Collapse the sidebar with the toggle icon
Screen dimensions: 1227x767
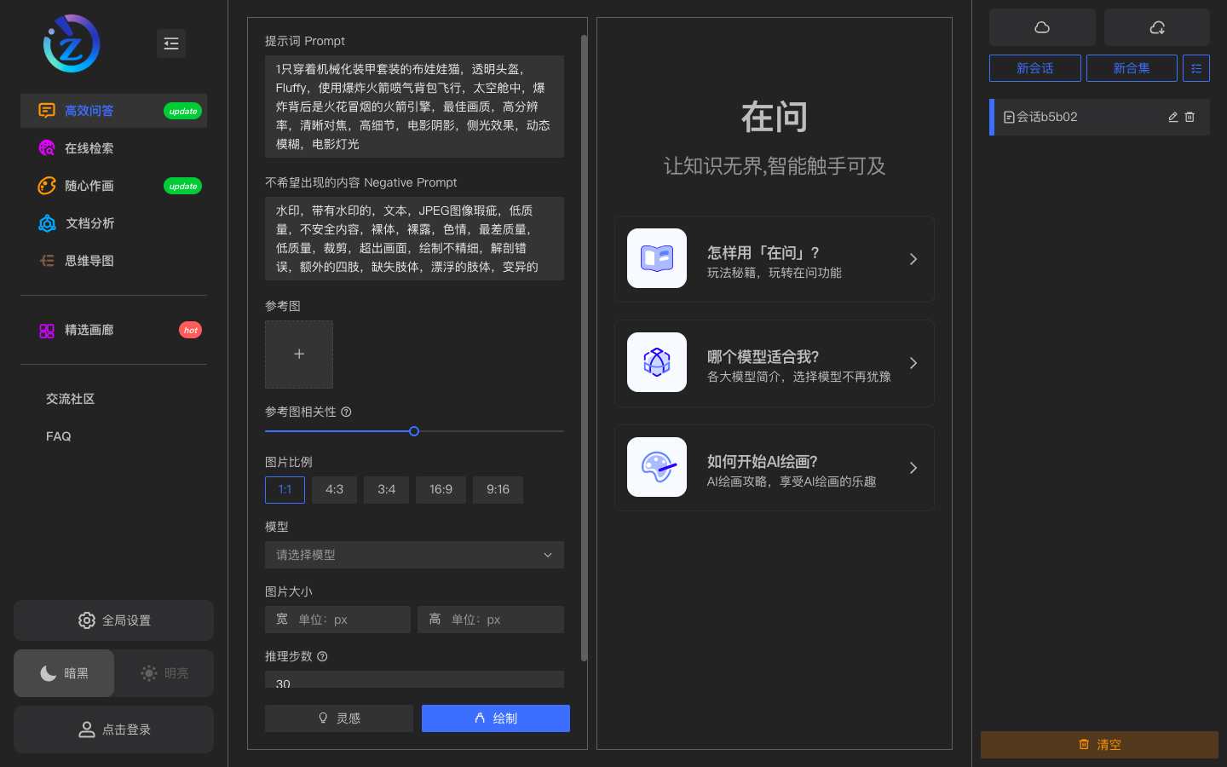pos(171,43)
